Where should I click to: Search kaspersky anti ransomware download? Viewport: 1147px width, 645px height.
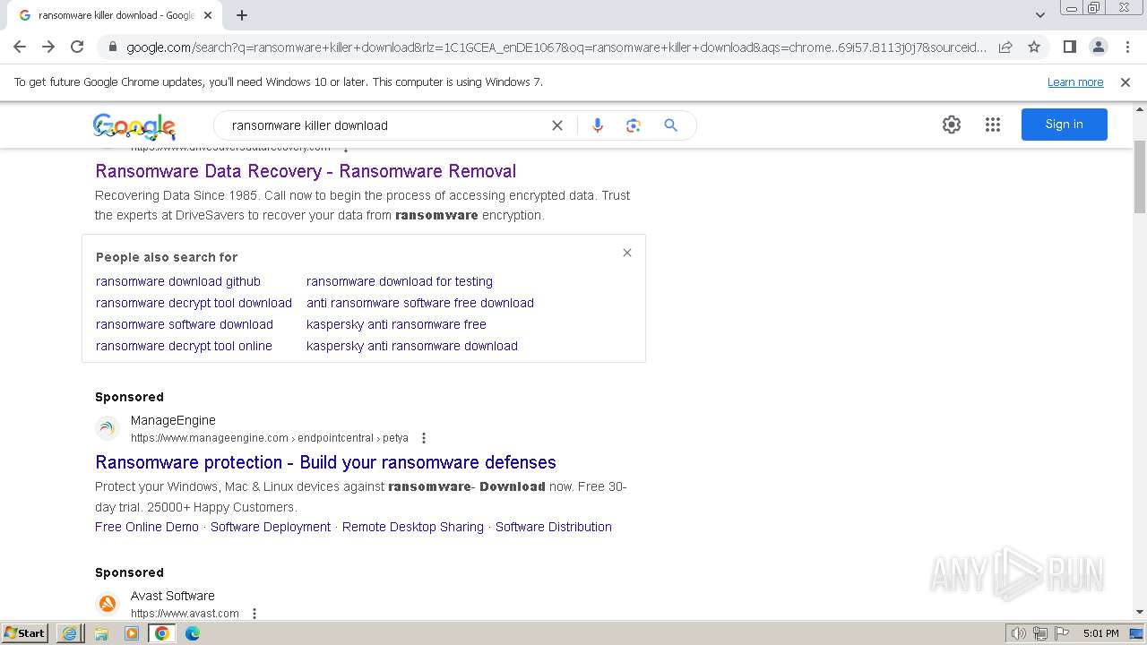pos(412,346)
